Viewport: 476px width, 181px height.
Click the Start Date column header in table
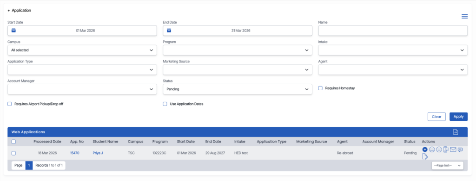point(186,141)
